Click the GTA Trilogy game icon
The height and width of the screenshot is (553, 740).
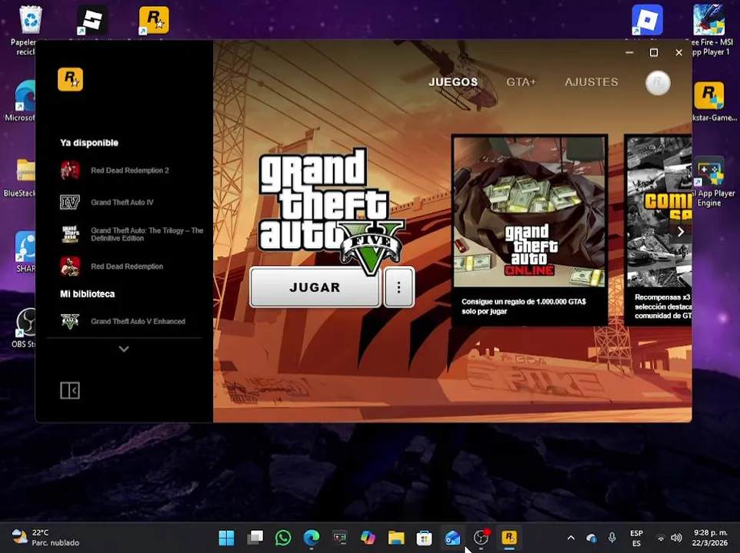70,234
